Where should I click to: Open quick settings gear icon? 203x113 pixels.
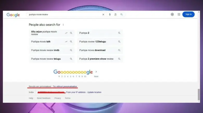coord(172,14)
